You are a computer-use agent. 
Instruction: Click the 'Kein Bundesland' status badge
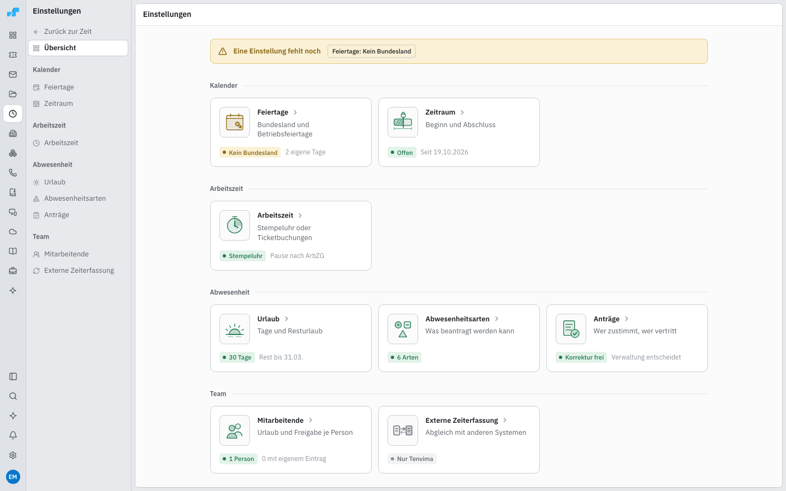coord(250,153)
